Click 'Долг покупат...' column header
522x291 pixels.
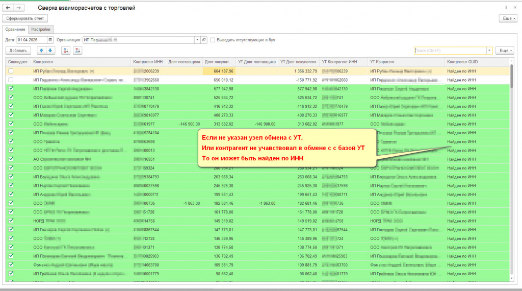pyautogui.click(x=218, y=62)
